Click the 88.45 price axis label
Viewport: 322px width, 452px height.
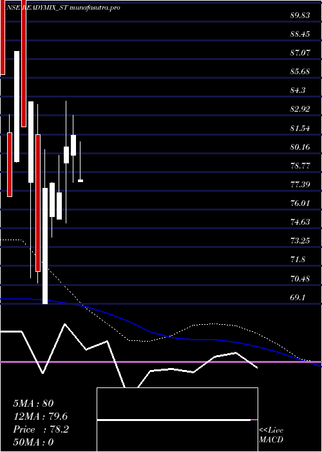(x=300, y=34)
